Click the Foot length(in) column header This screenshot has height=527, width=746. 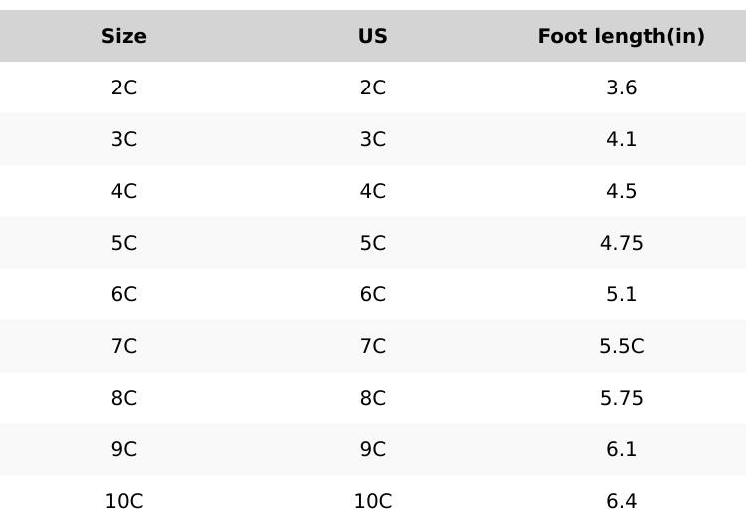click(x=622, y=36)
